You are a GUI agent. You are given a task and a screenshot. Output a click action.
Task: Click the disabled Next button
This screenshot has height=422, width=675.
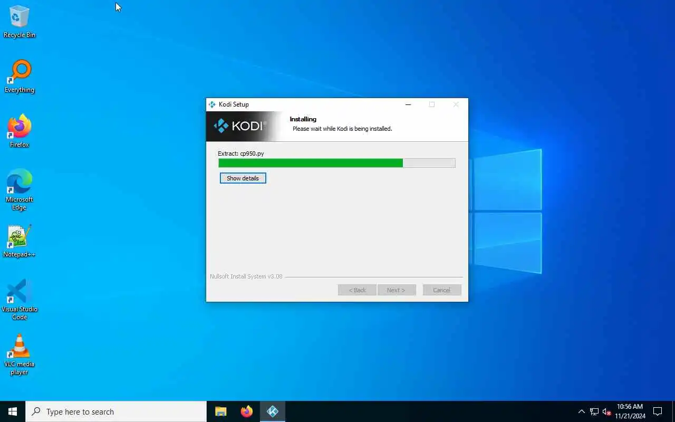[397, 290]
